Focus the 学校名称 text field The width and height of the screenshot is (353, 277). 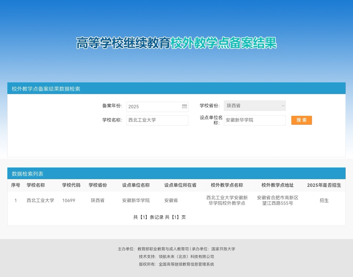(157, 120)
